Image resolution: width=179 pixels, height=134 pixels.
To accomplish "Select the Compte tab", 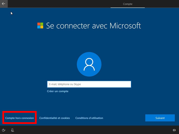I will 128,4.
